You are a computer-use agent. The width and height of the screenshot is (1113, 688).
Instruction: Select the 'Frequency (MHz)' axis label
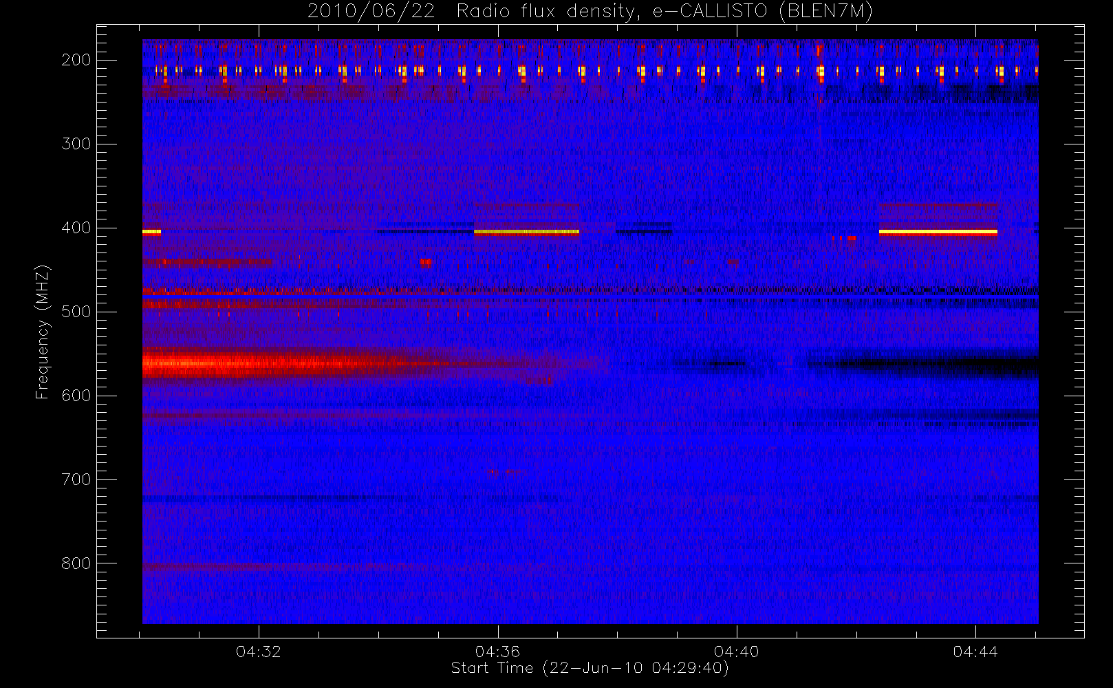coord(43,332)
